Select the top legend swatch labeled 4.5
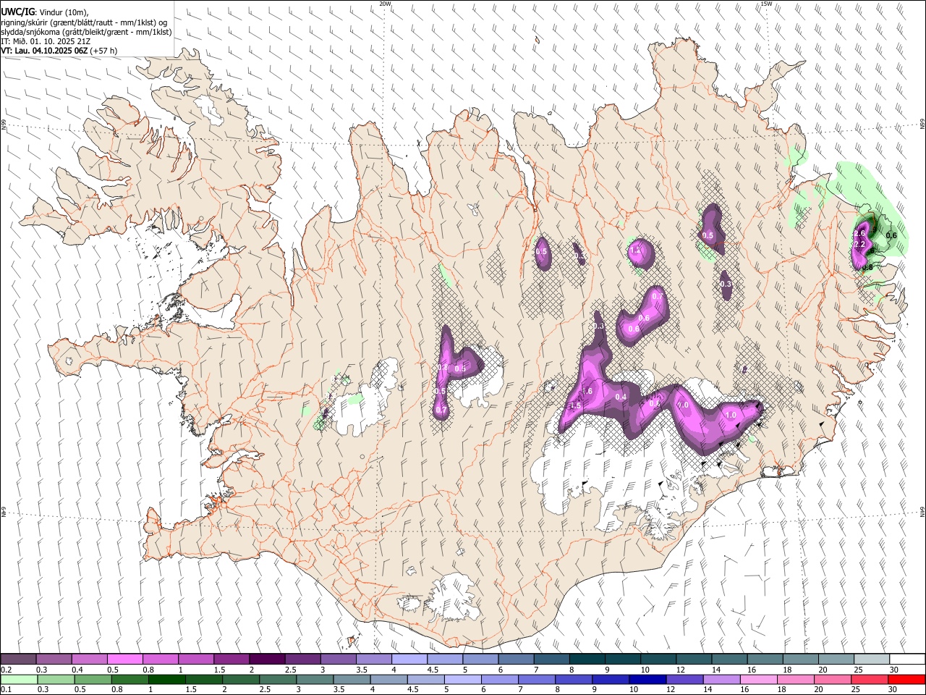 coord(444,659)
